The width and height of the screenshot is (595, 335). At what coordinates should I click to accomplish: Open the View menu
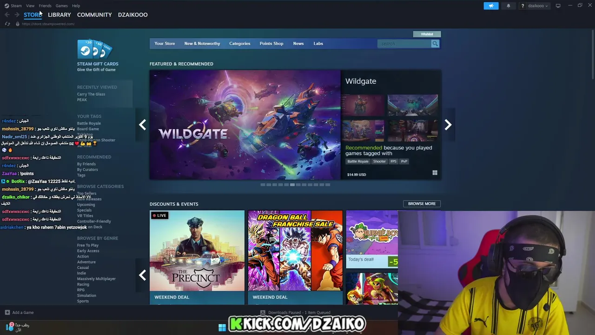[x=30, y=6]
